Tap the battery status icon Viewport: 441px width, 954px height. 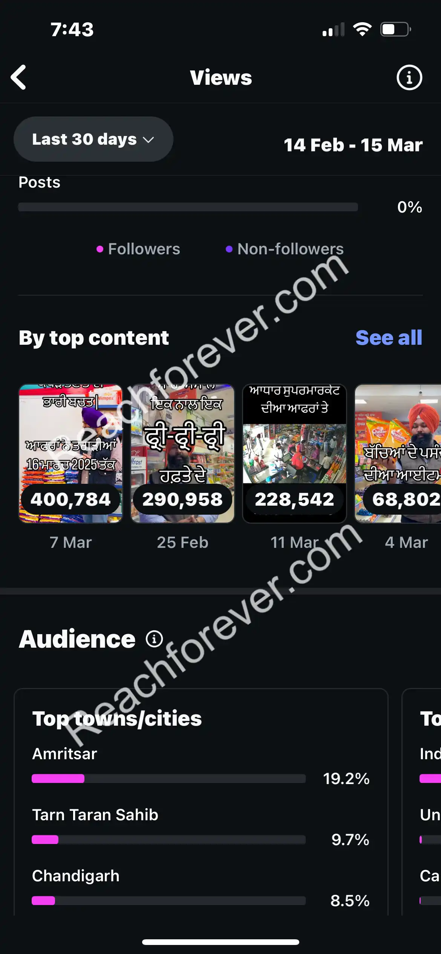click(396, 29)
